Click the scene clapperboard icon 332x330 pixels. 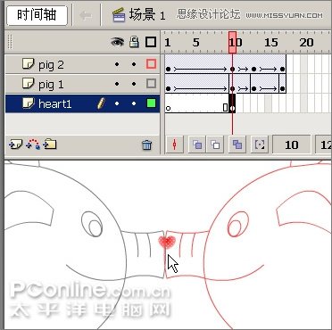[x=119, y=15]
